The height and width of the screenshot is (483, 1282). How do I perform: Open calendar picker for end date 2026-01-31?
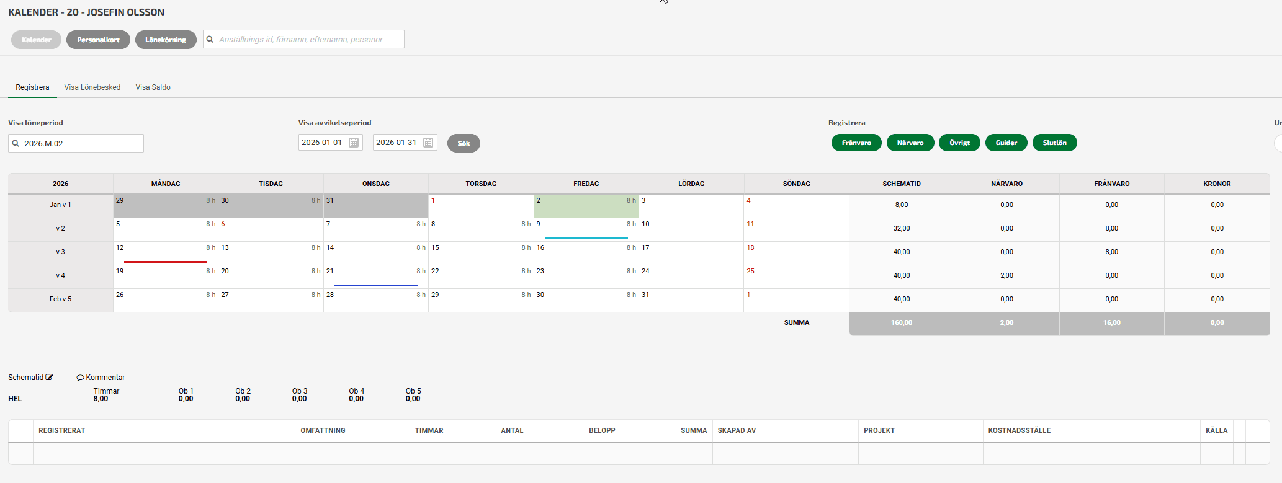[428, 143]
